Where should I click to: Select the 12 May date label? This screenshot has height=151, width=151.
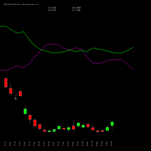pyautogui.click(x=111, y=143)
